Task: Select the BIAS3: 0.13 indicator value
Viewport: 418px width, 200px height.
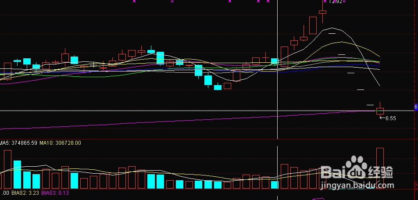Action: (x=55, y=193)
